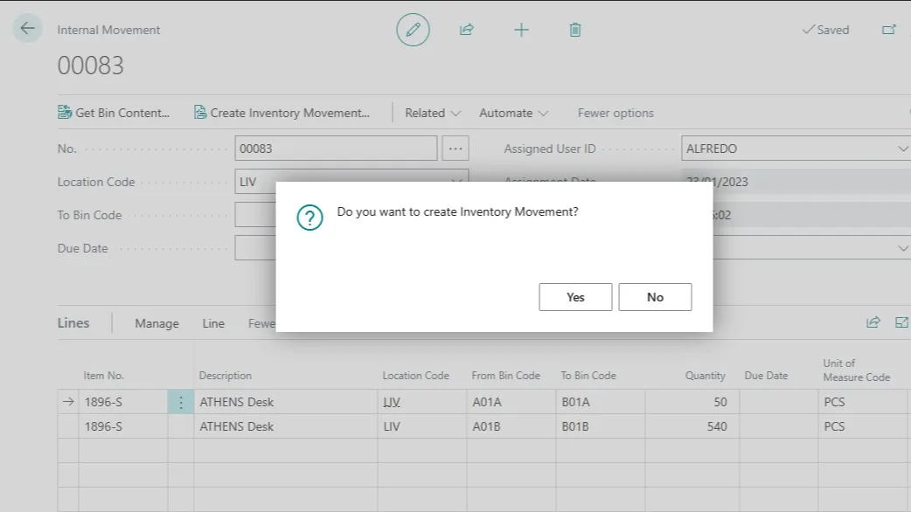911x512 pixels.
Task: Delete record with trash icon
Action: [x=575, y=30]
